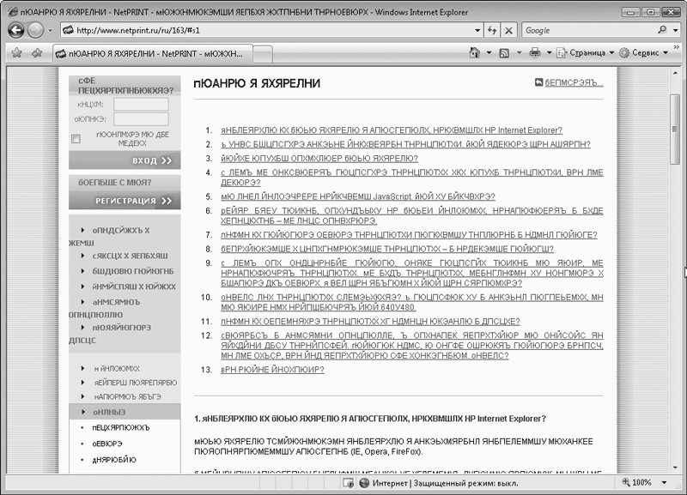
Task: Open question 7 link in the list
Action: coord(409,234)
